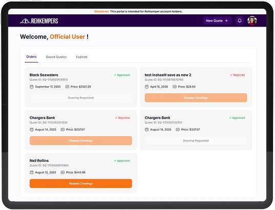Click Rejected badge on test inshaalll card

point(238,75)
